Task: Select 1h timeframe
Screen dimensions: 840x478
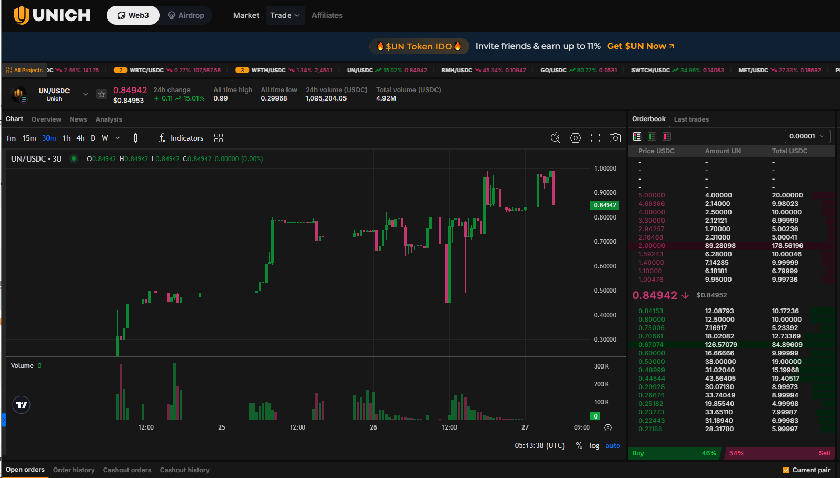Action: click(66, 138)
